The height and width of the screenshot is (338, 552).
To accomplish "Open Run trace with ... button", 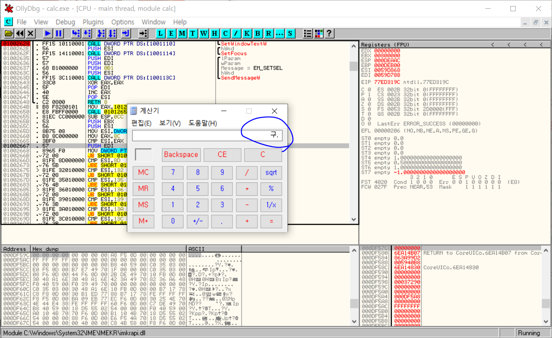I will pos(280,33).
